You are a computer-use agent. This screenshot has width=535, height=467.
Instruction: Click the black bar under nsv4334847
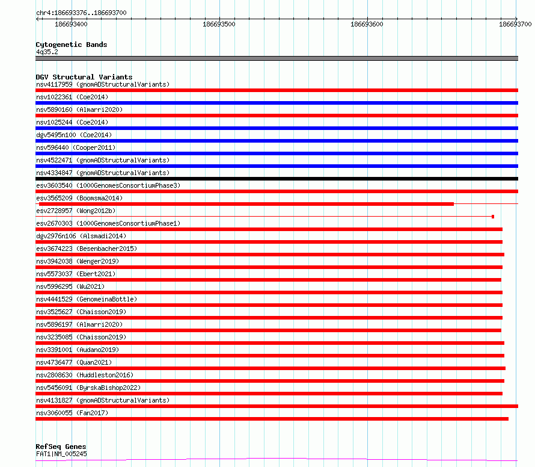pyautogui.click(x=277, y=179)
